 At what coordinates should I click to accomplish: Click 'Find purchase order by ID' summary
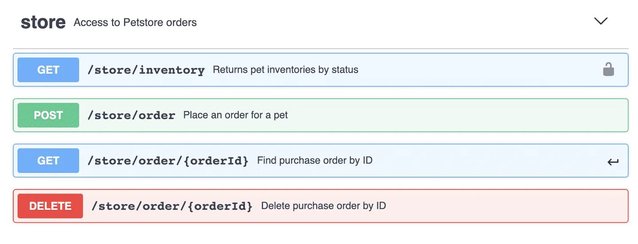[x=315, y=160]
